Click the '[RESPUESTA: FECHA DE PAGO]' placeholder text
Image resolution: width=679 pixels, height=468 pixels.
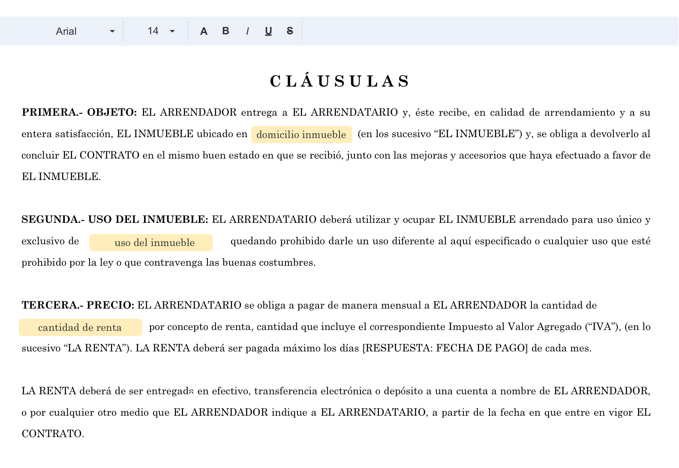click(445, 348)
